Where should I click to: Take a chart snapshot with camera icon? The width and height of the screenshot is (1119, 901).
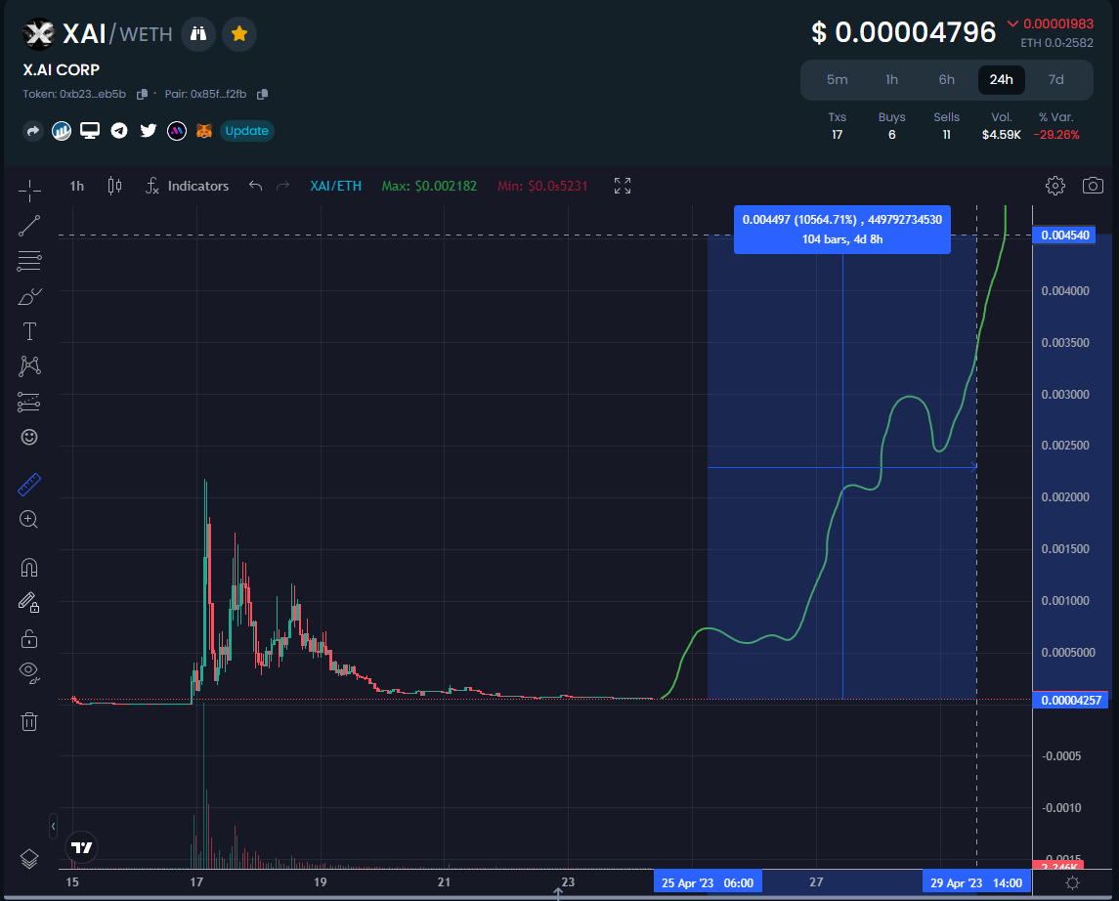click(x=1093, y=187)
